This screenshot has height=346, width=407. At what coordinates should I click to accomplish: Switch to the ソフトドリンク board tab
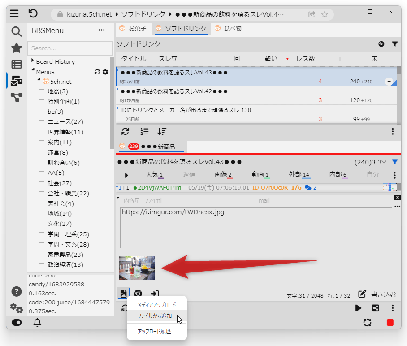[181, 29]
